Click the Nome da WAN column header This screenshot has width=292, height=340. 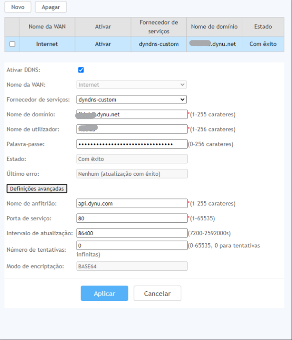[x=47, y=27]
